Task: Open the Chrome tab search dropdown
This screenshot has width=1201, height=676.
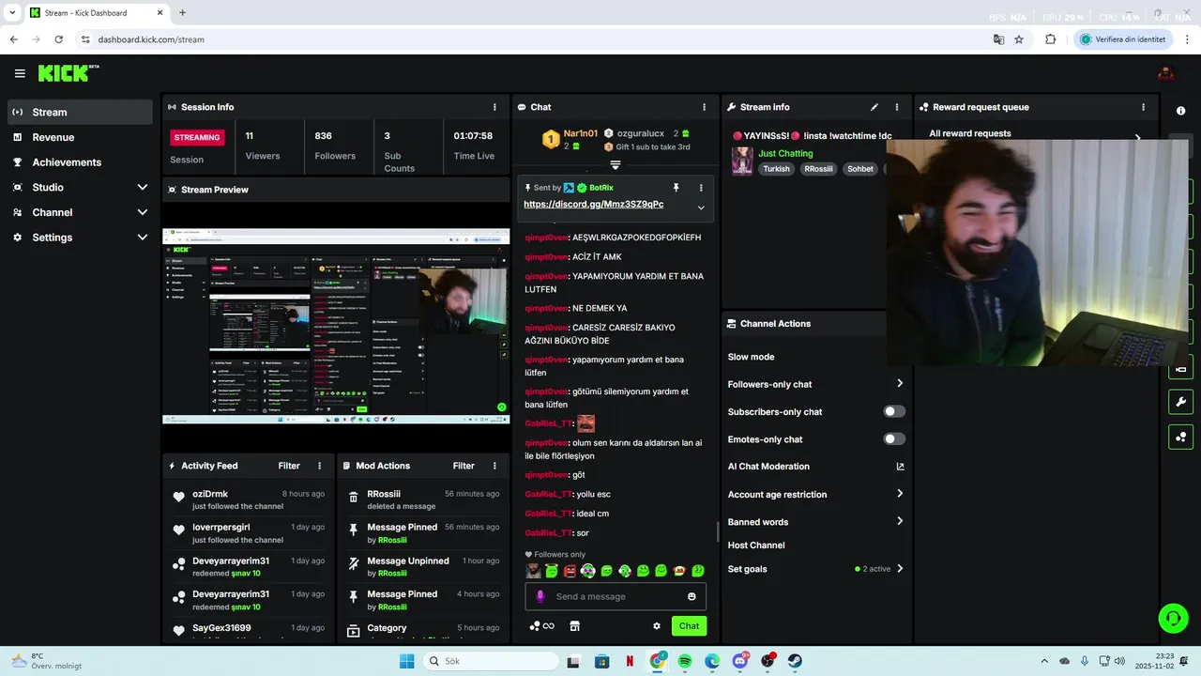Action: click(x=12, y=13)
